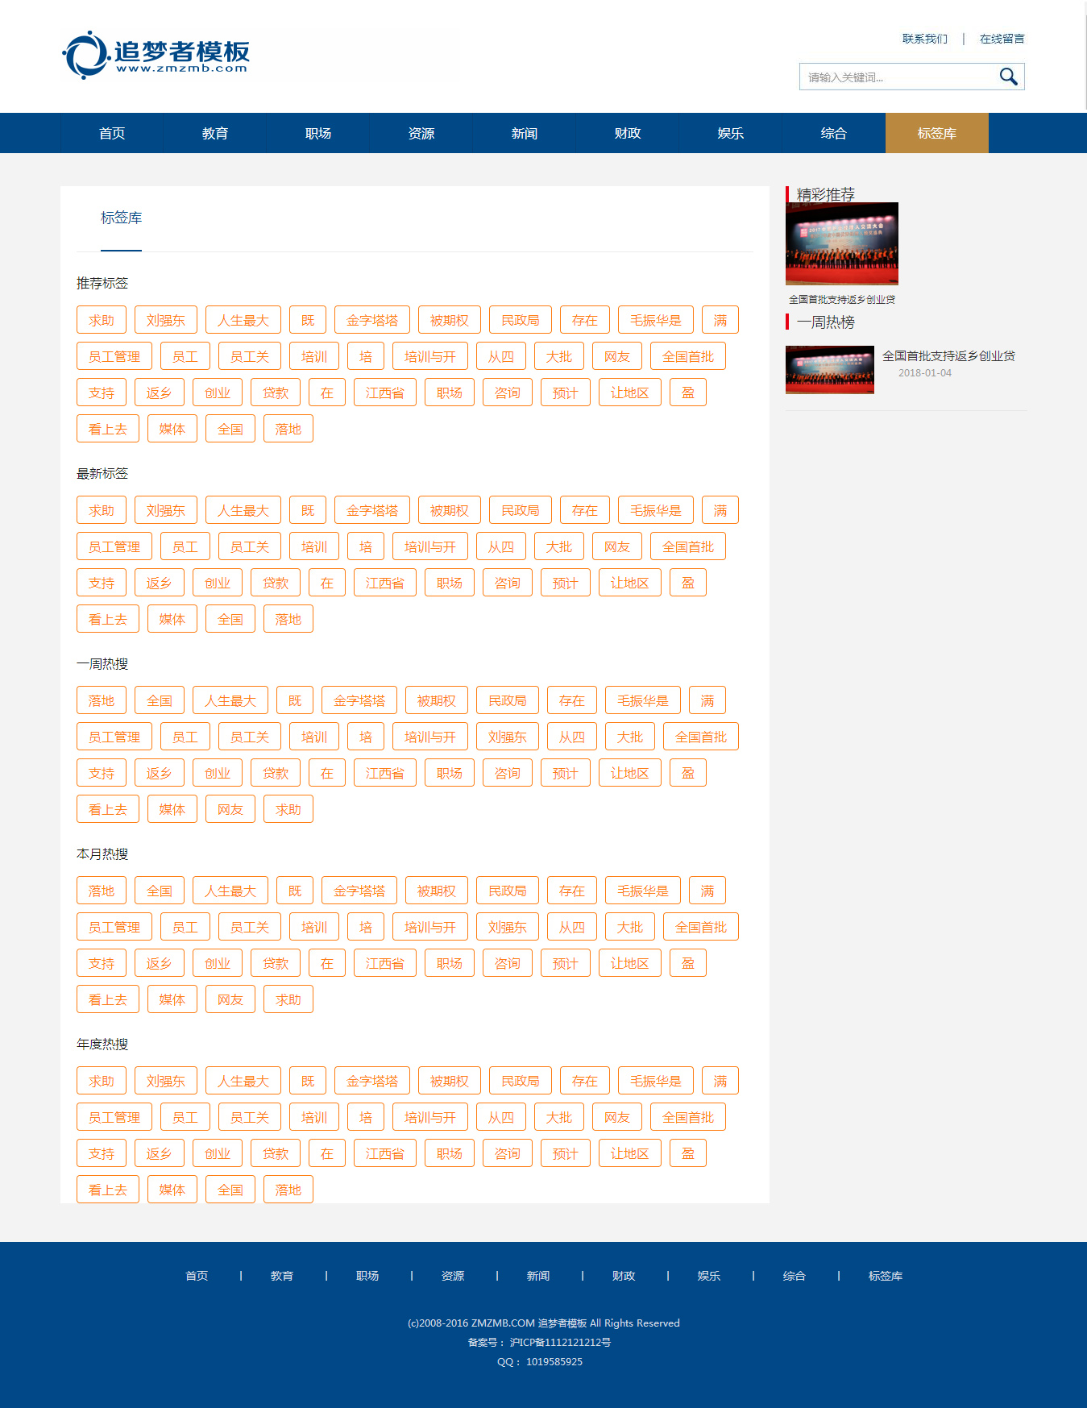This screenshot has width=1087, height=1408.
Task: Open the 一周热榜 article thumbnail image
Action: pos(829,370)
